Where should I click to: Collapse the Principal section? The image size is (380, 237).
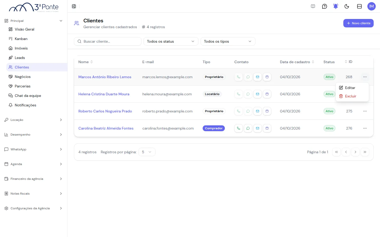[34, 21]
